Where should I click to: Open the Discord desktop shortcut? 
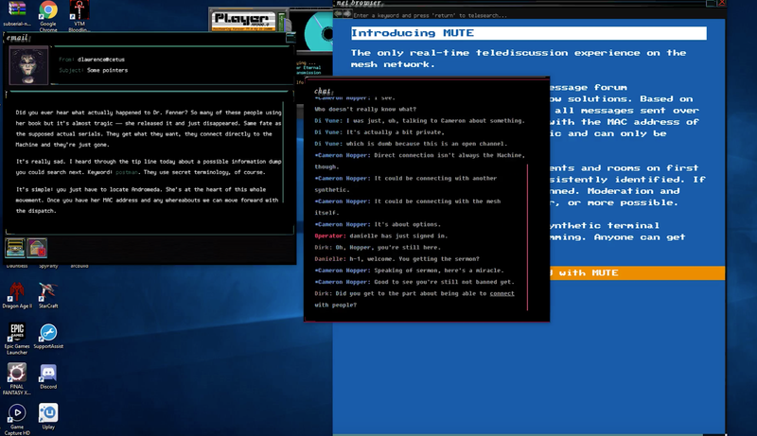click(48, 376)
